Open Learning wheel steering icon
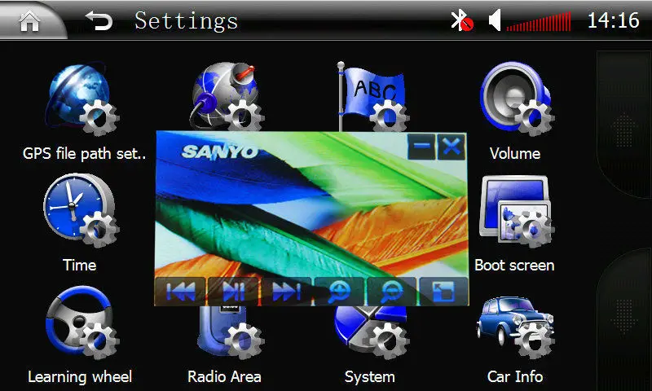Screen dimensions: 652x391 (x=82, y=322)
